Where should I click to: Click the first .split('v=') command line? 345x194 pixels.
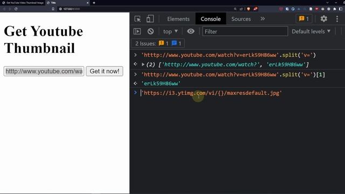229,55
